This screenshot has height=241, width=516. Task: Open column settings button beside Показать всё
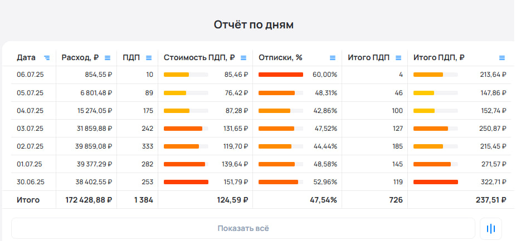(x=491, y=228)
